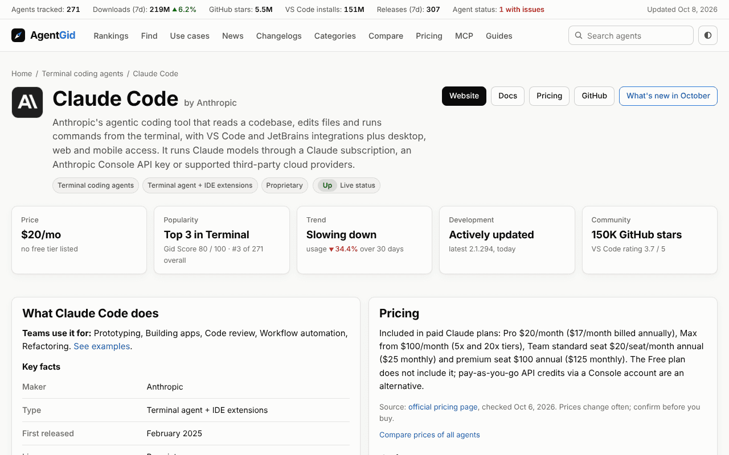Select News in the navigation bar
This screenshot has width=729, height=455.
coord(233,36)
